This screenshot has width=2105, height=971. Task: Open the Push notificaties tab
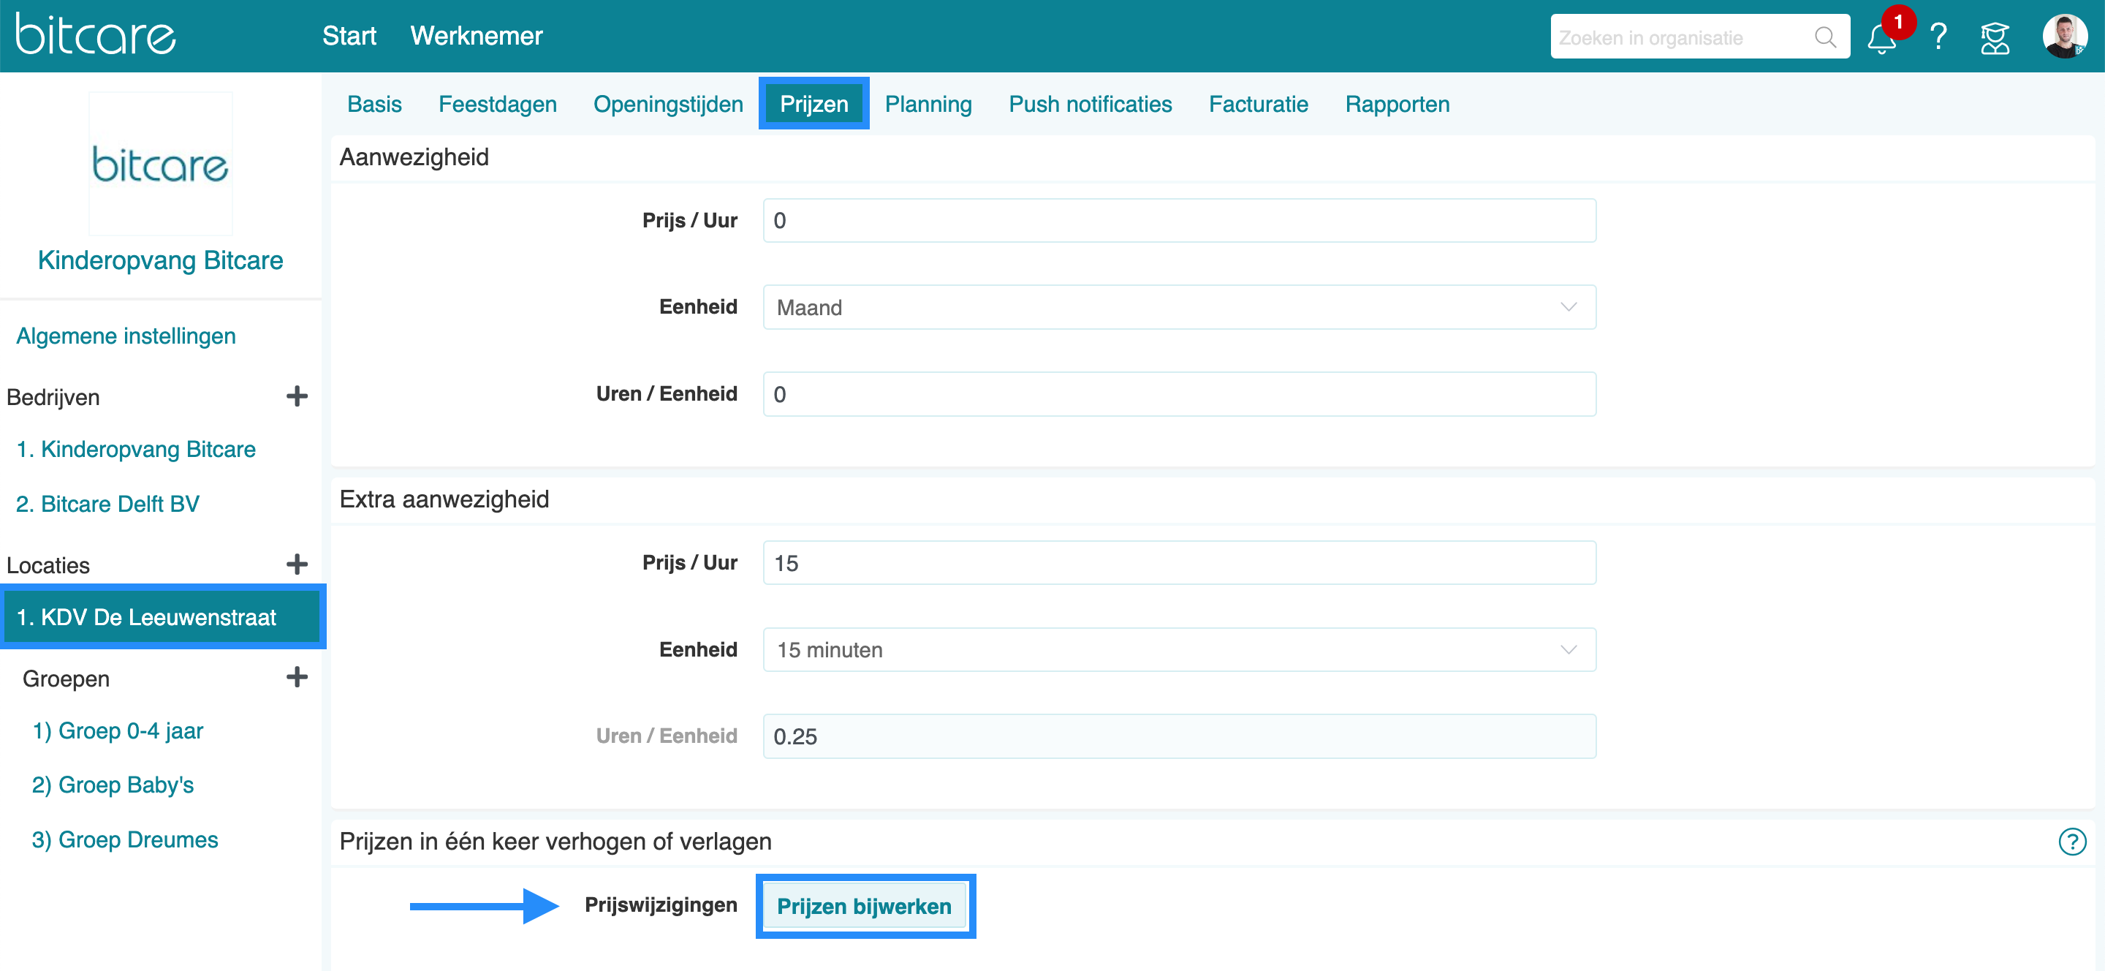(1090, 104)
